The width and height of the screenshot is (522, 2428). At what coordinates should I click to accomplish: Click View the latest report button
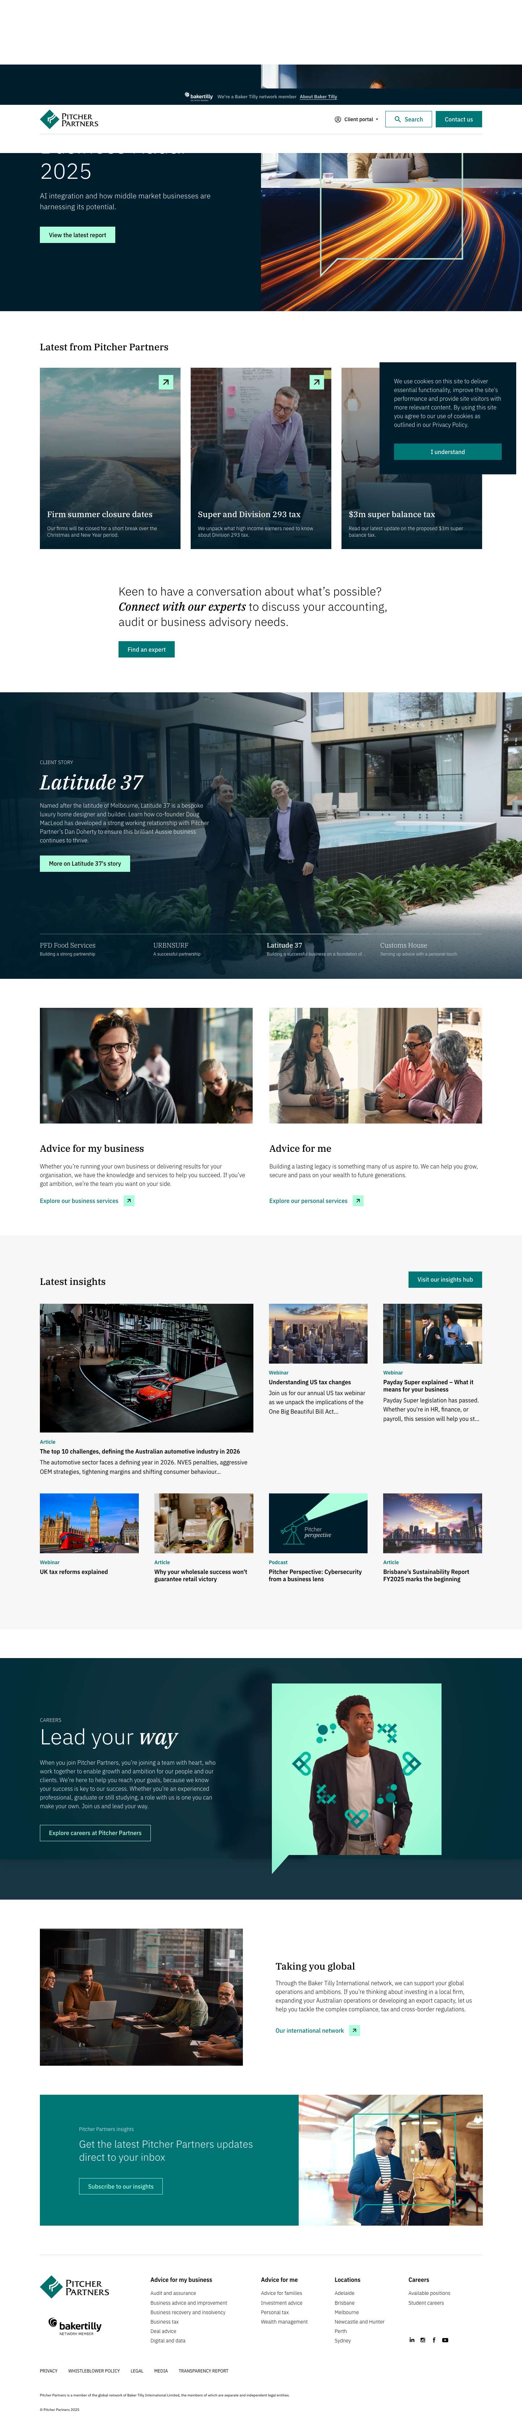[77, 235]
